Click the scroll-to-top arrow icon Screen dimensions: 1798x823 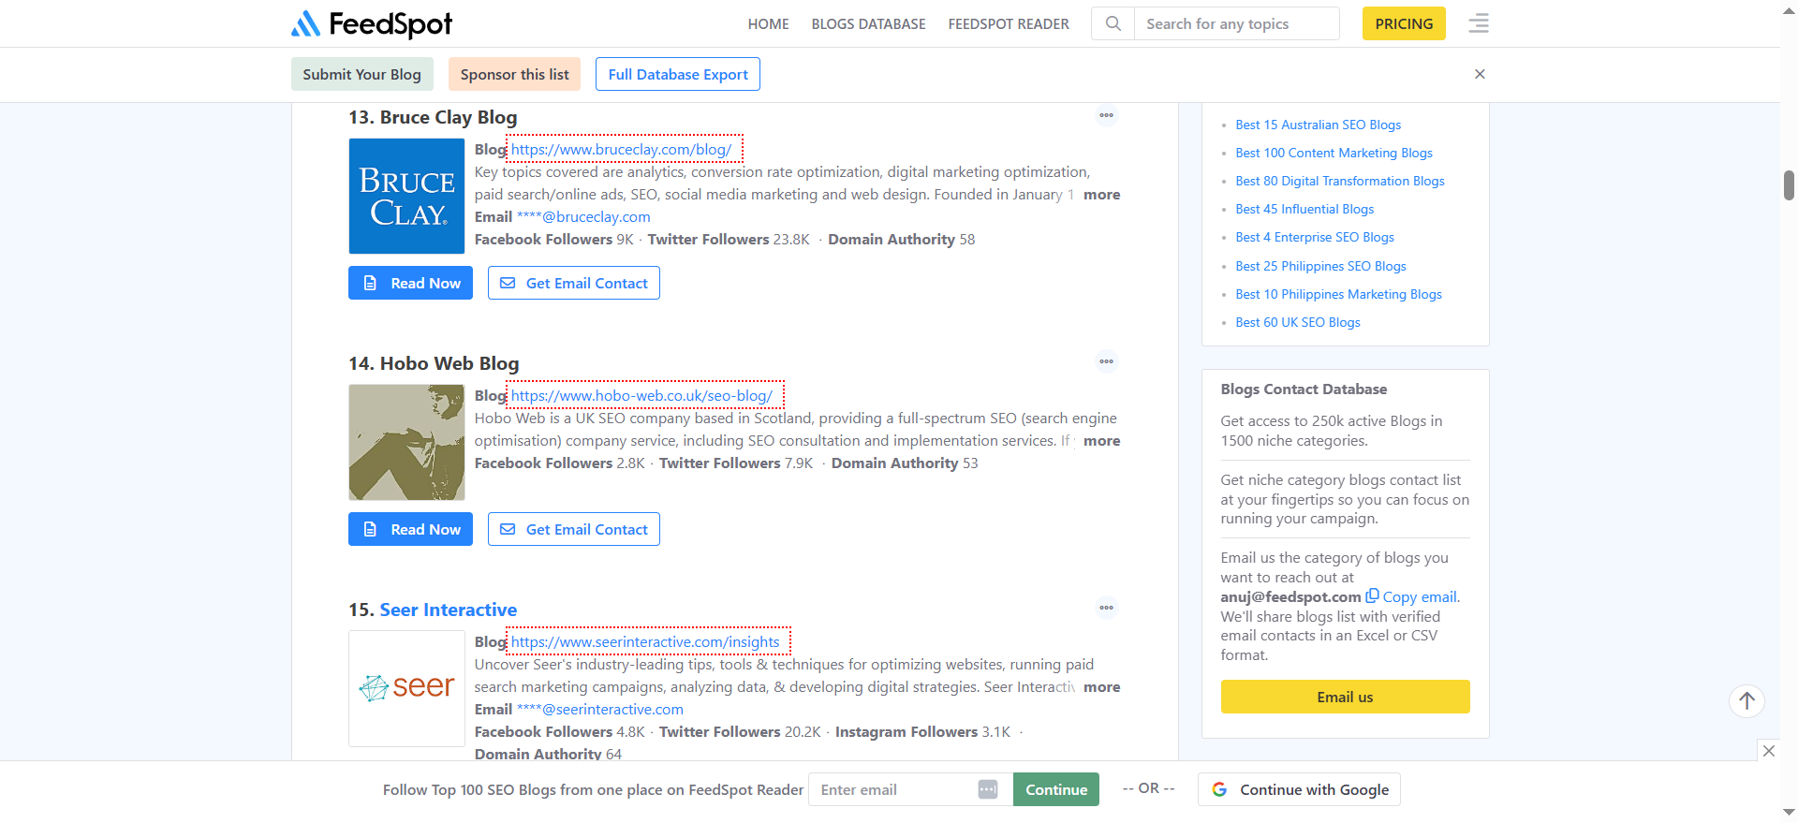point(1746,700)
